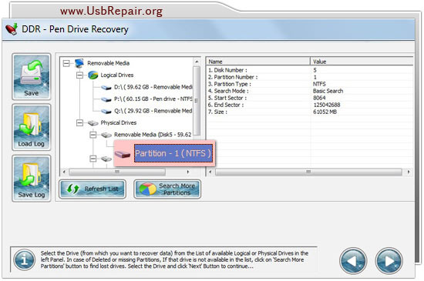Image resolution: width=424 pixels, height=281 pixels.
Task: Click the drive icon beside P:\
Action: click(106, 99)
